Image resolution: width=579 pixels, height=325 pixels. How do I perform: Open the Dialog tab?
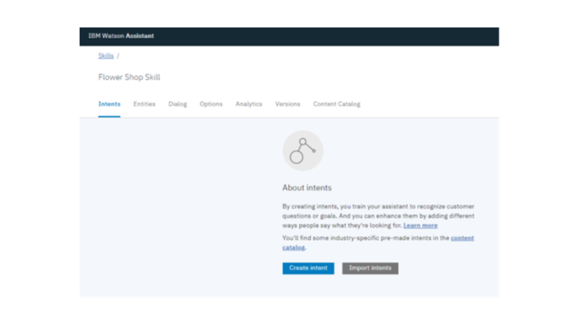coord(178,104)
